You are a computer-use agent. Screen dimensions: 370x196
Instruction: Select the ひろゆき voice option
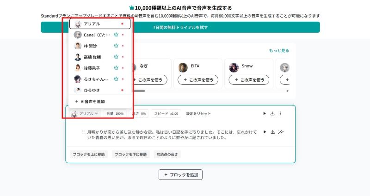tap(100, 90)
